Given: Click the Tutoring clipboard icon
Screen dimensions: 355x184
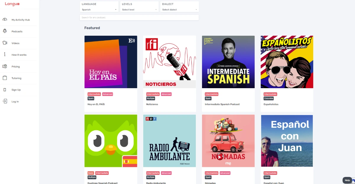Looking at the screenshot, I should pyautogui.click(x=5, y=78).
